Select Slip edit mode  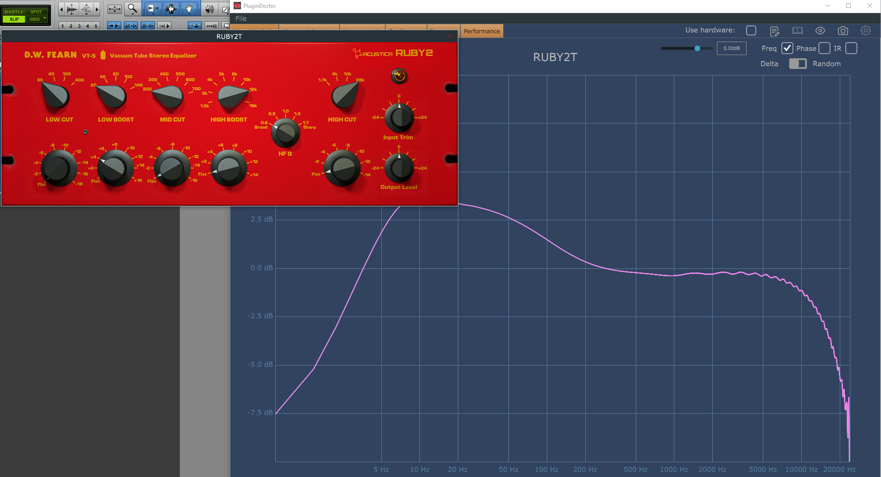14,19
